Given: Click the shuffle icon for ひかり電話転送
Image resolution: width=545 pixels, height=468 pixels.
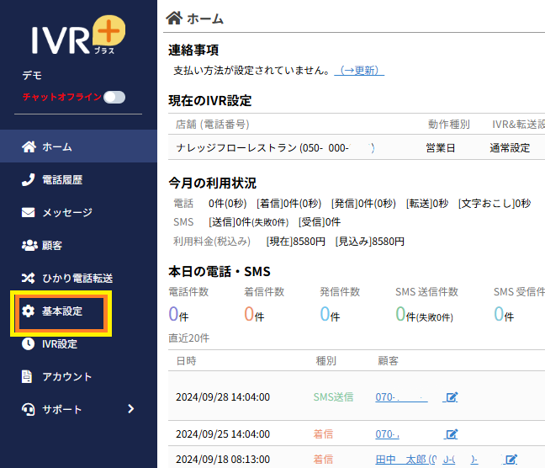Looking at the screenshot, I should 28,278.
